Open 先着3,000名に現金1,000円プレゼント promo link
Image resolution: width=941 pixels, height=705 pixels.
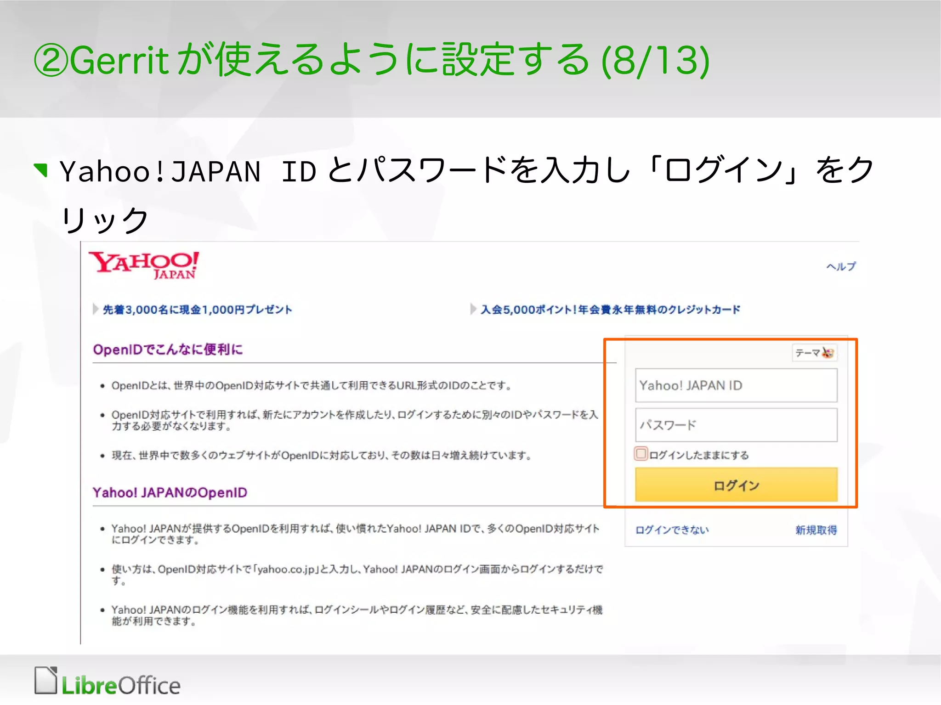point(197,310)
